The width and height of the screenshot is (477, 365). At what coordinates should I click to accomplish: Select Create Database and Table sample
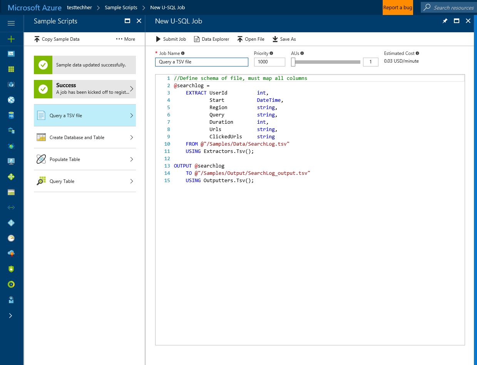85,137
